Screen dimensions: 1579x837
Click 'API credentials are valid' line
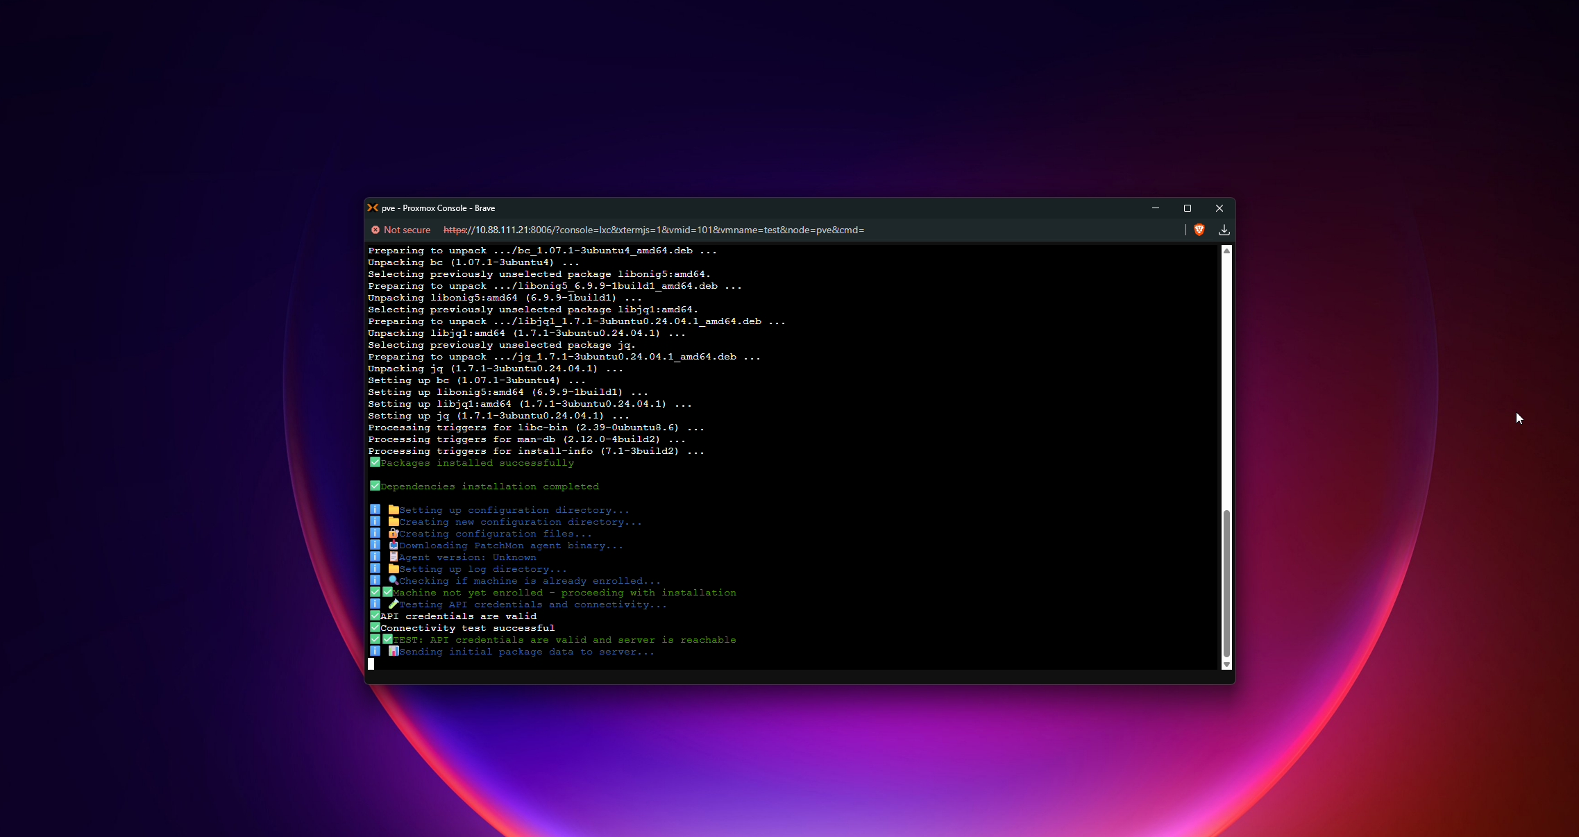tap(453, 616)
